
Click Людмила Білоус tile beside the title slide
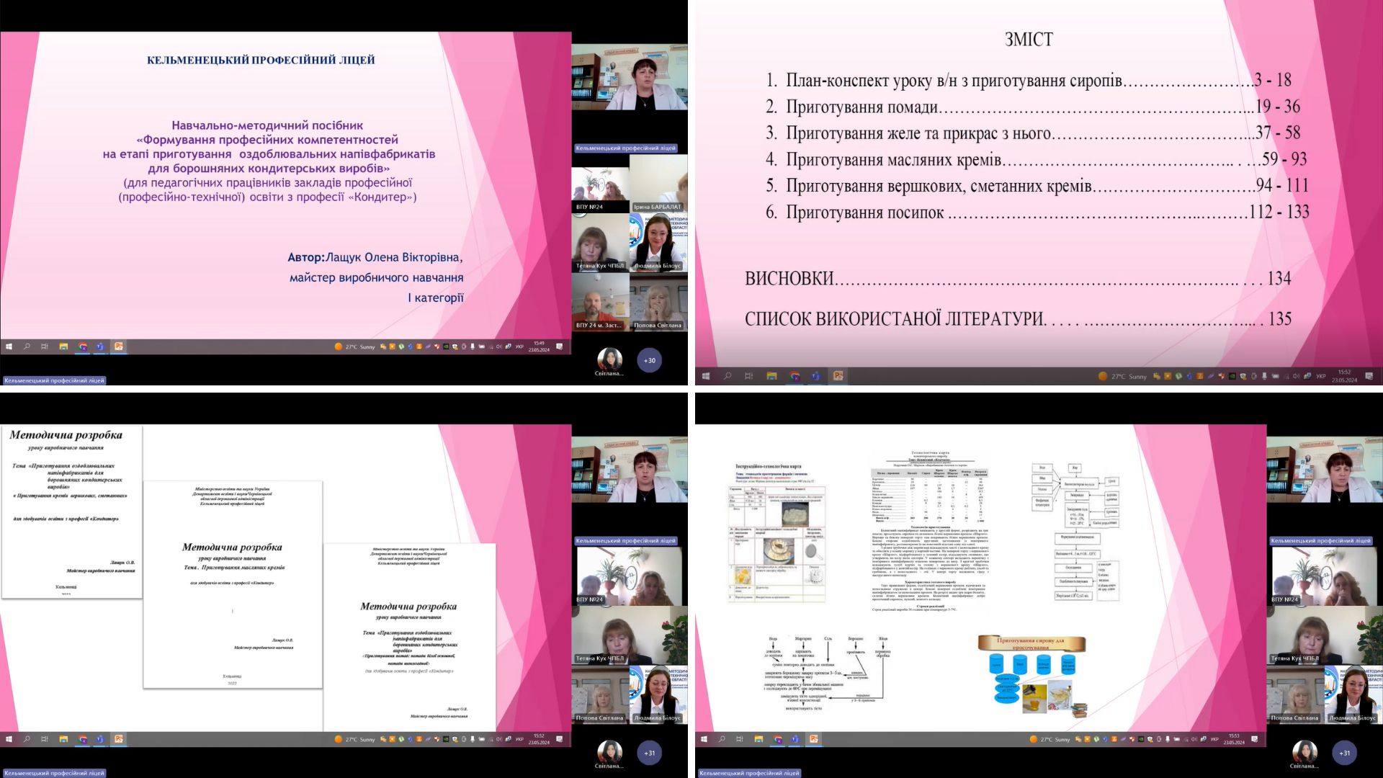click(658, 243)
